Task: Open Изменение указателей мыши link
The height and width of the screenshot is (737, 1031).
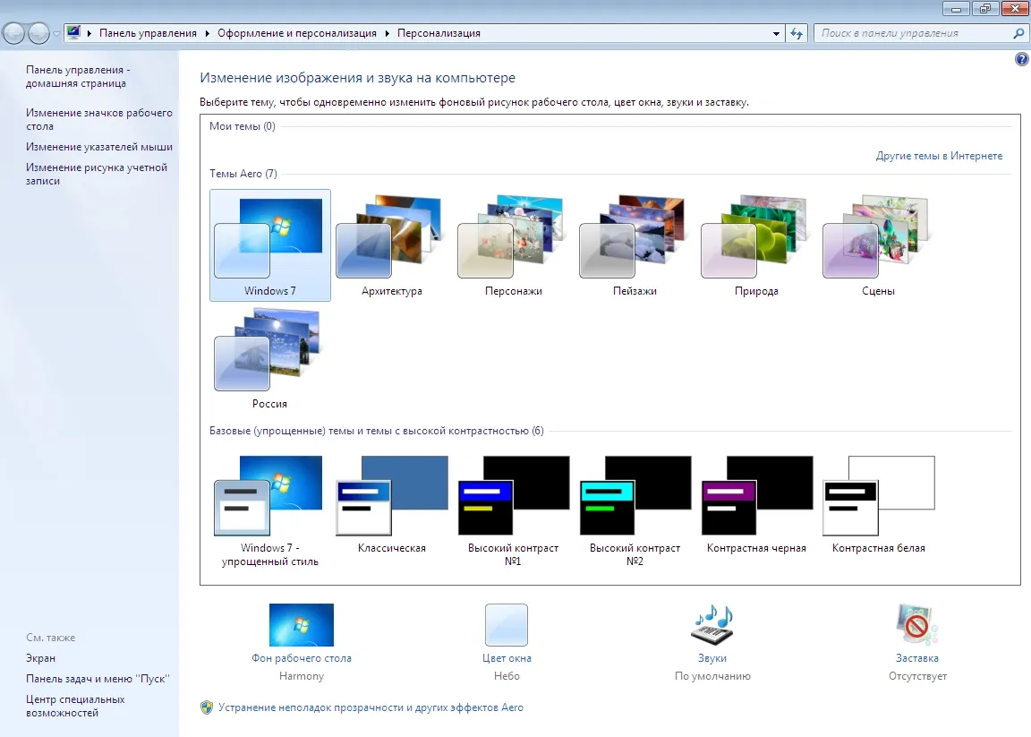Action: click(x=99, y=147)
